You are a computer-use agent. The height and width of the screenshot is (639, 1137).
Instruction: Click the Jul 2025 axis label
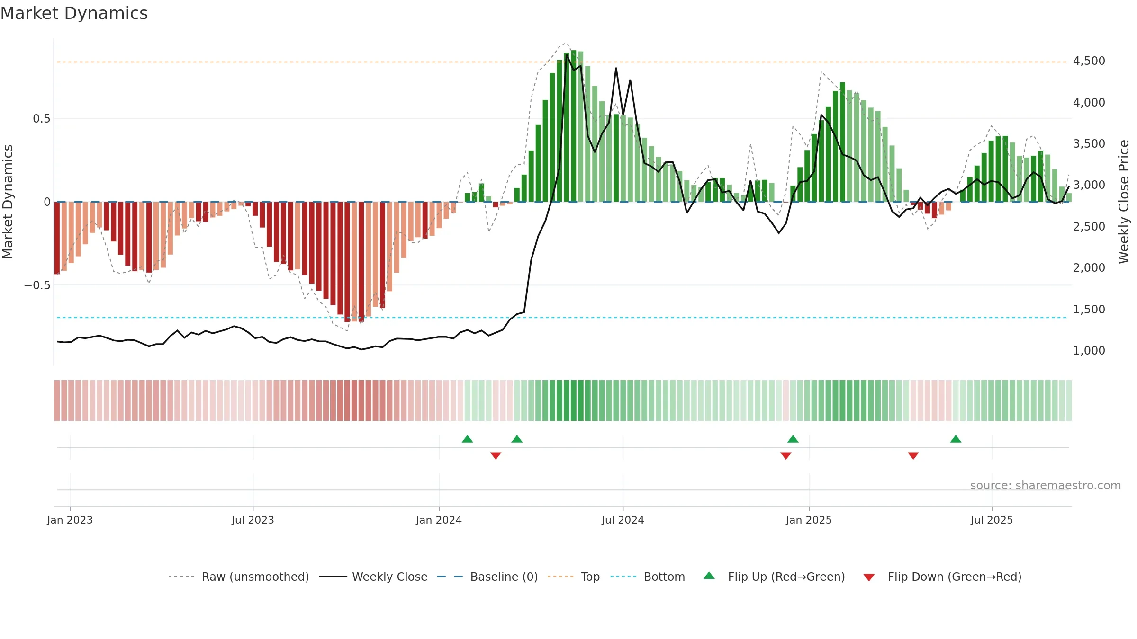tap(992, 520)
